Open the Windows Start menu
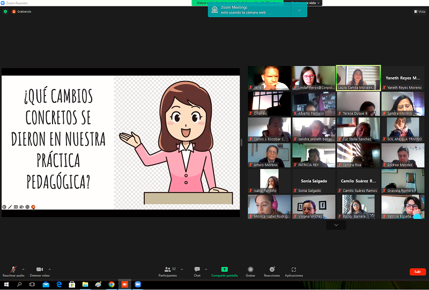429x290 pixels. click(x=6, y=285)
